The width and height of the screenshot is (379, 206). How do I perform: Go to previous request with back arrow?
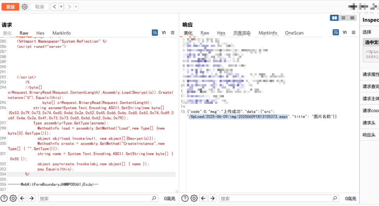pos(55,7)
